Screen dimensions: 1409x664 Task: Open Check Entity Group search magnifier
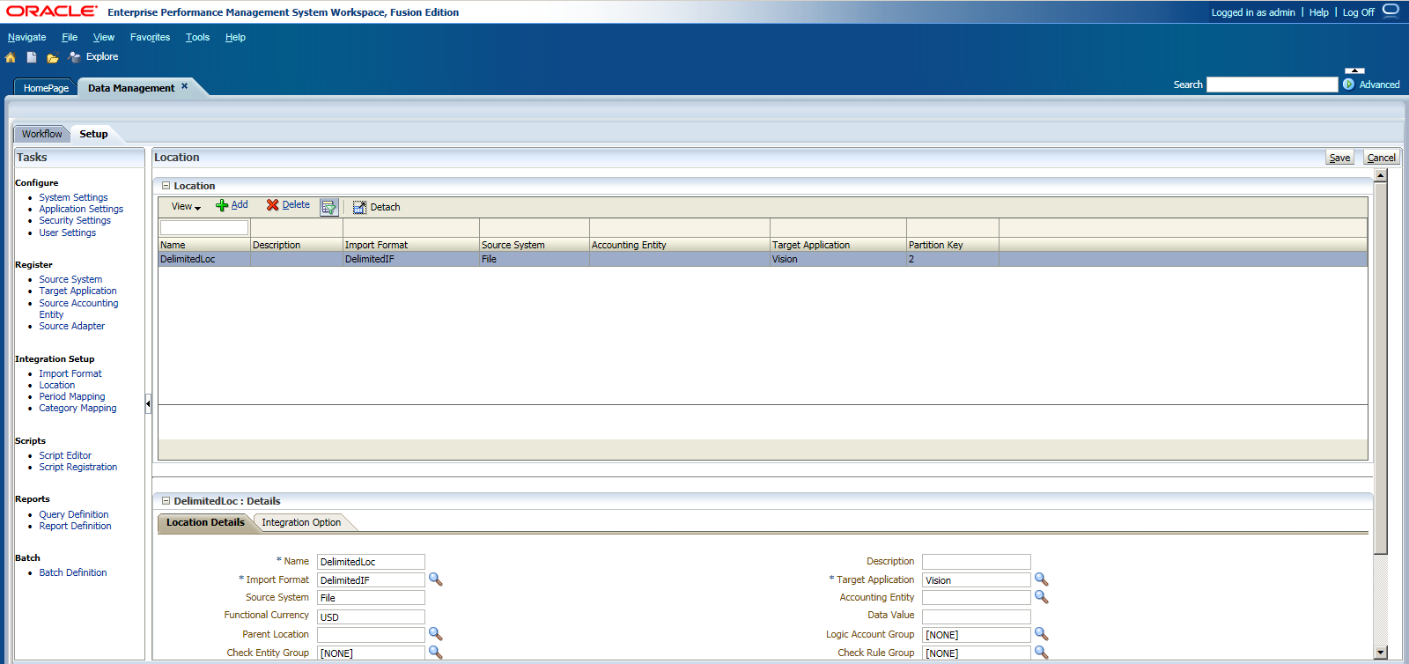(x=435, y=653)
